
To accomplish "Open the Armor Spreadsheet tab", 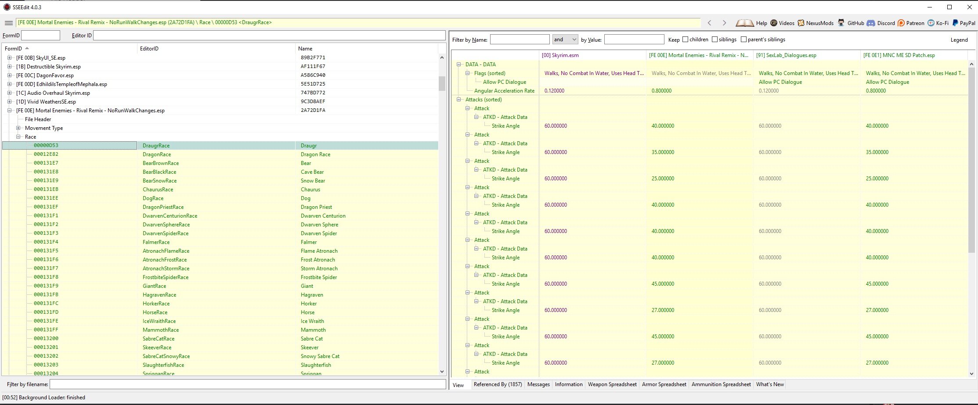I will [x=664, y=384].
